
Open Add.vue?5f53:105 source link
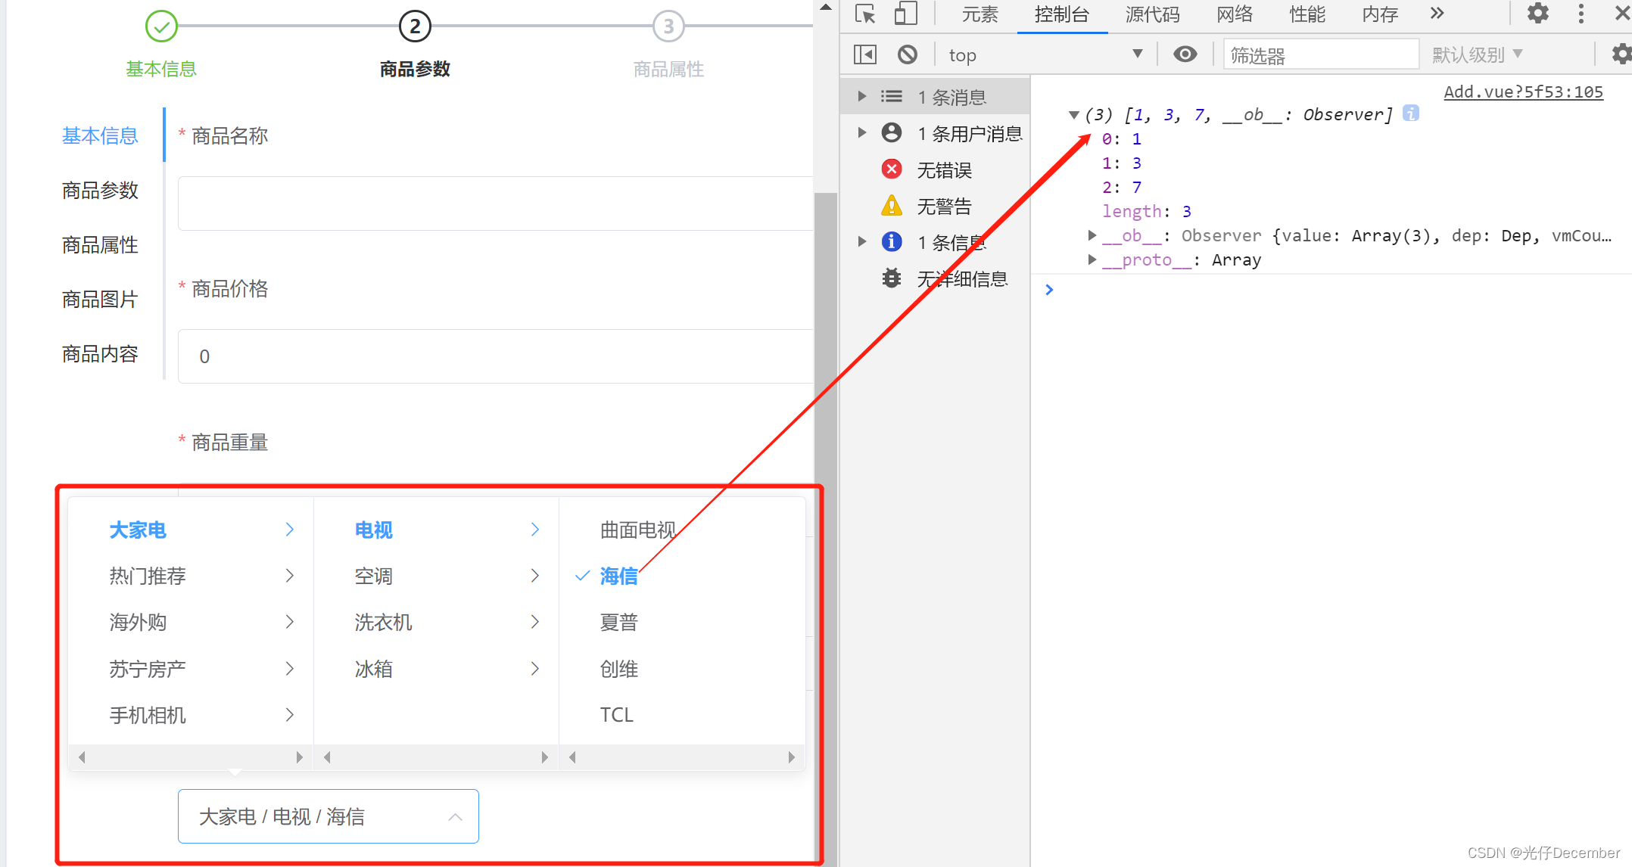tap(1523, 92)
